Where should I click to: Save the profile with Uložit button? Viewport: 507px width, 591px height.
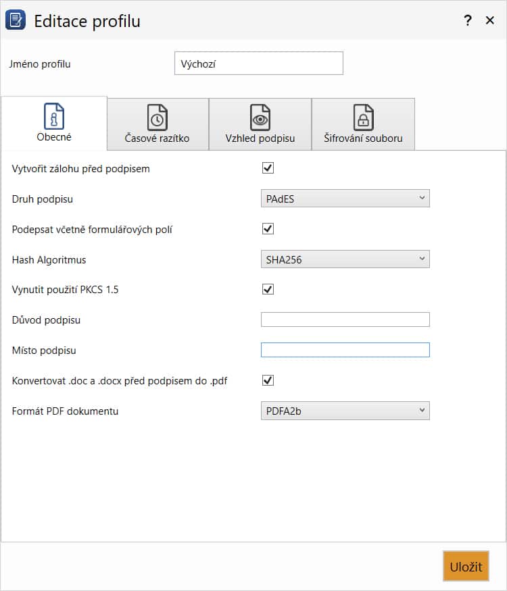pyautogui.click(x=466, y=566)
